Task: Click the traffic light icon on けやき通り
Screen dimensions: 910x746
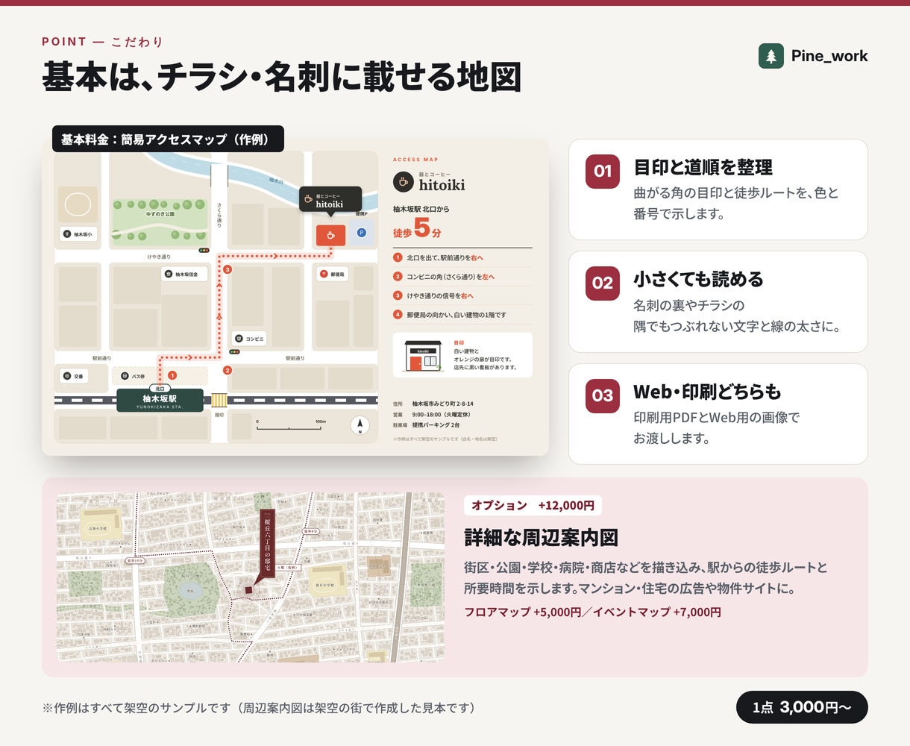Action: (204, 251)
